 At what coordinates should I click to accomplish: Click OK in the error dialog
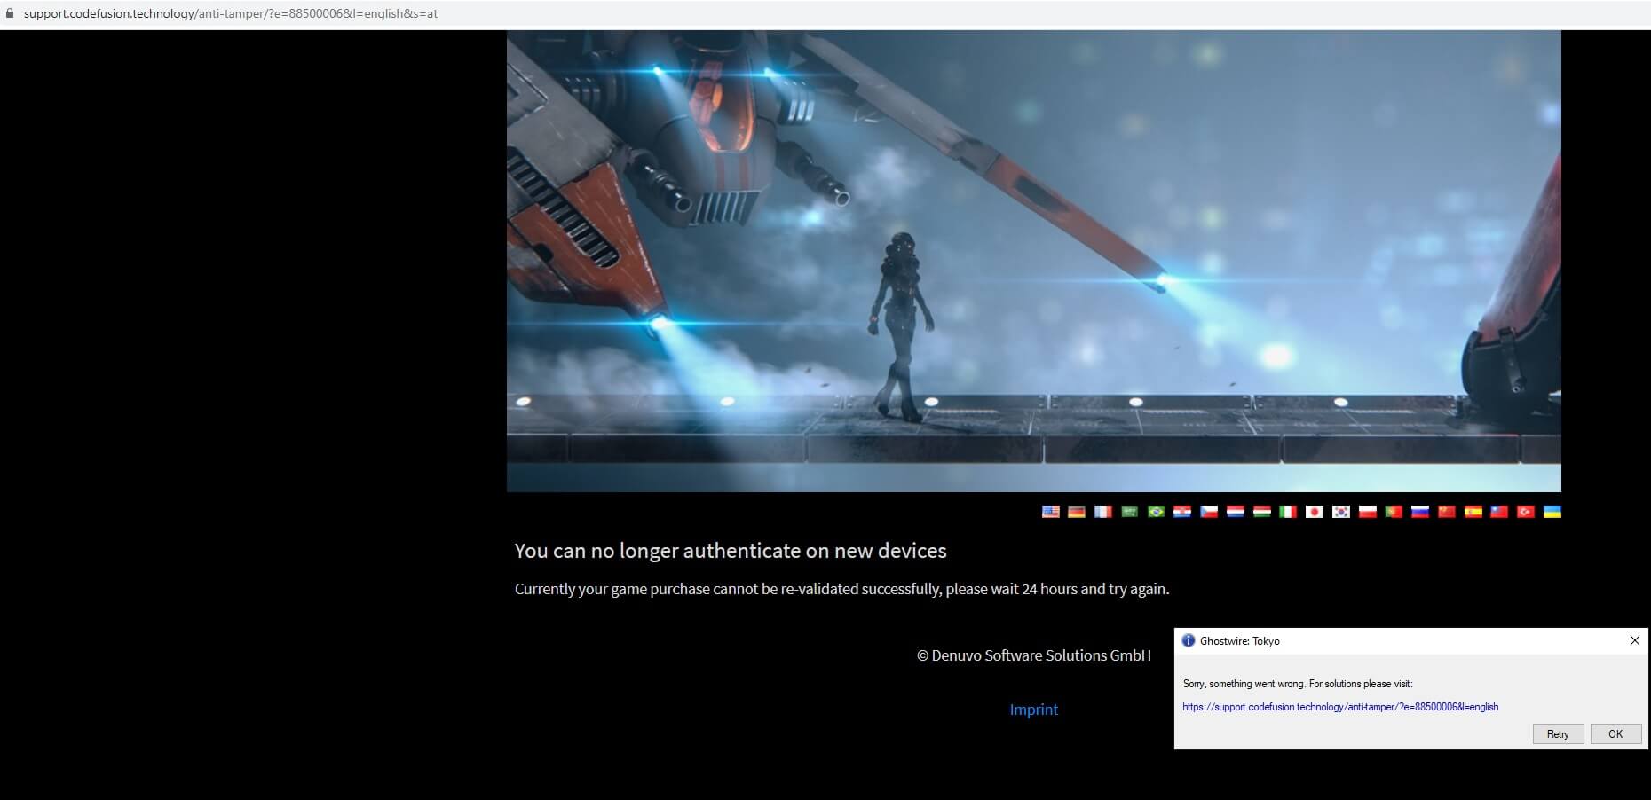tap(1615, 733)
